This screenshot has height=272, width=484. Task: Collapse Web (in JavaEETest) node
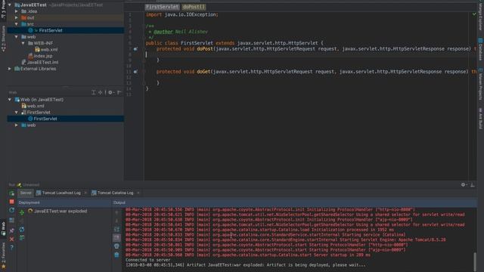[10, 100]
